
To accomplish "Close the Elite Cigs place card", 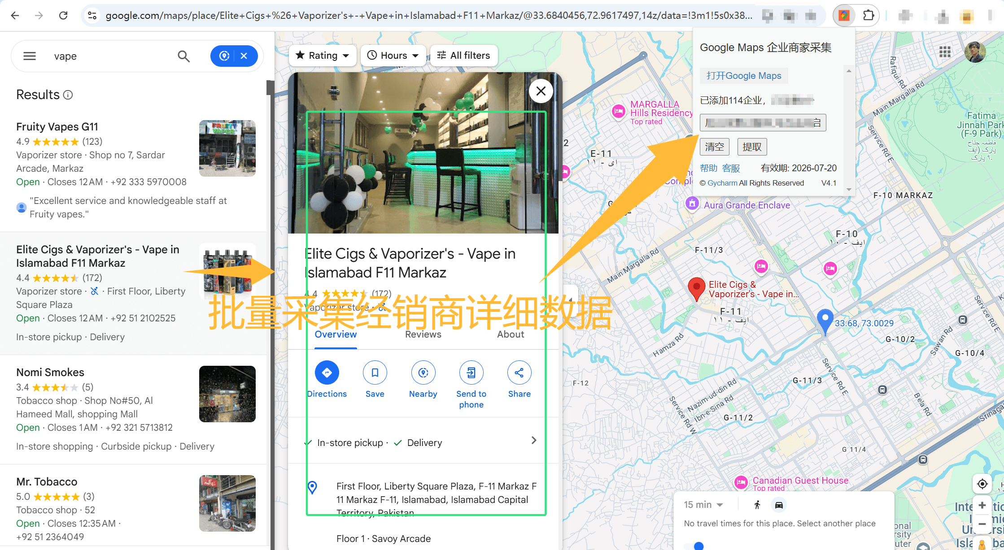I will 541,91.
